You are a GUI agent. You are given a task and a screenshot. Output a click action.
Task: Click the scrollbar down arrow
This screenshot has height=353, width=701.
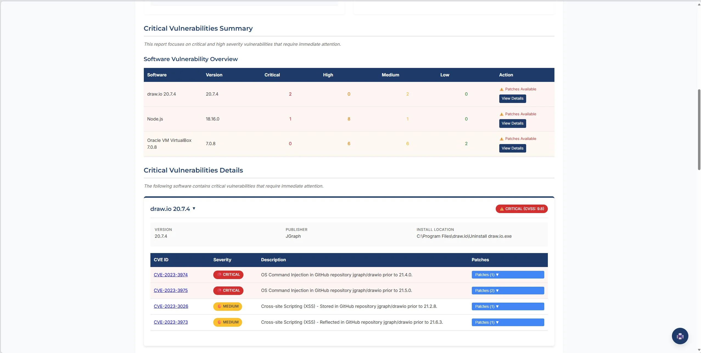pyautogui.click(x=699, y=350)
